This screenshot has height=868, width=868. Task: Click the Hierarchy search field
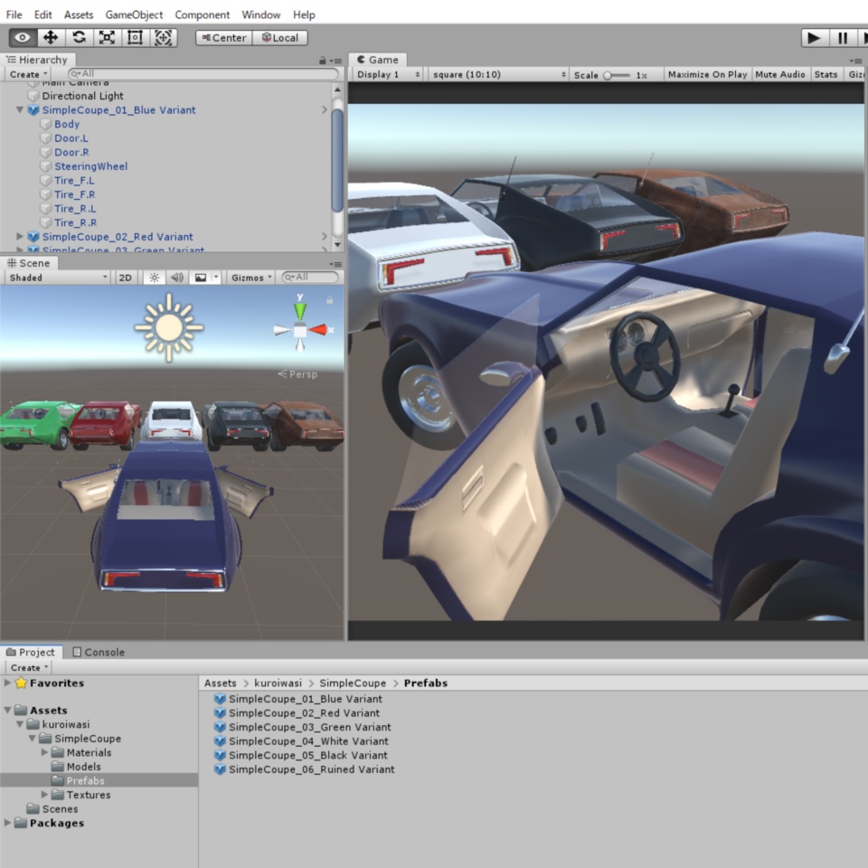coord(203,73)
